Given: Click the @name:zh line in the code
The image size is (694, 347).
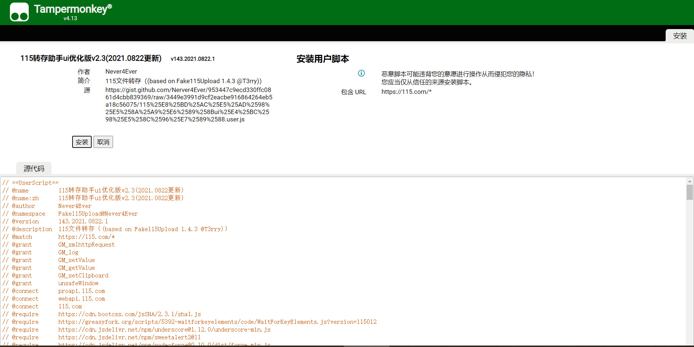Looking at the screenshot, I should point(93,198).
